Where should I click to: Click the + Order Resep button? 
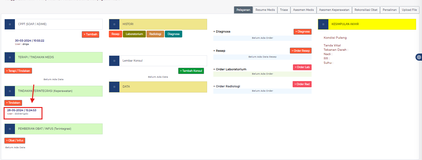[300, 51]
